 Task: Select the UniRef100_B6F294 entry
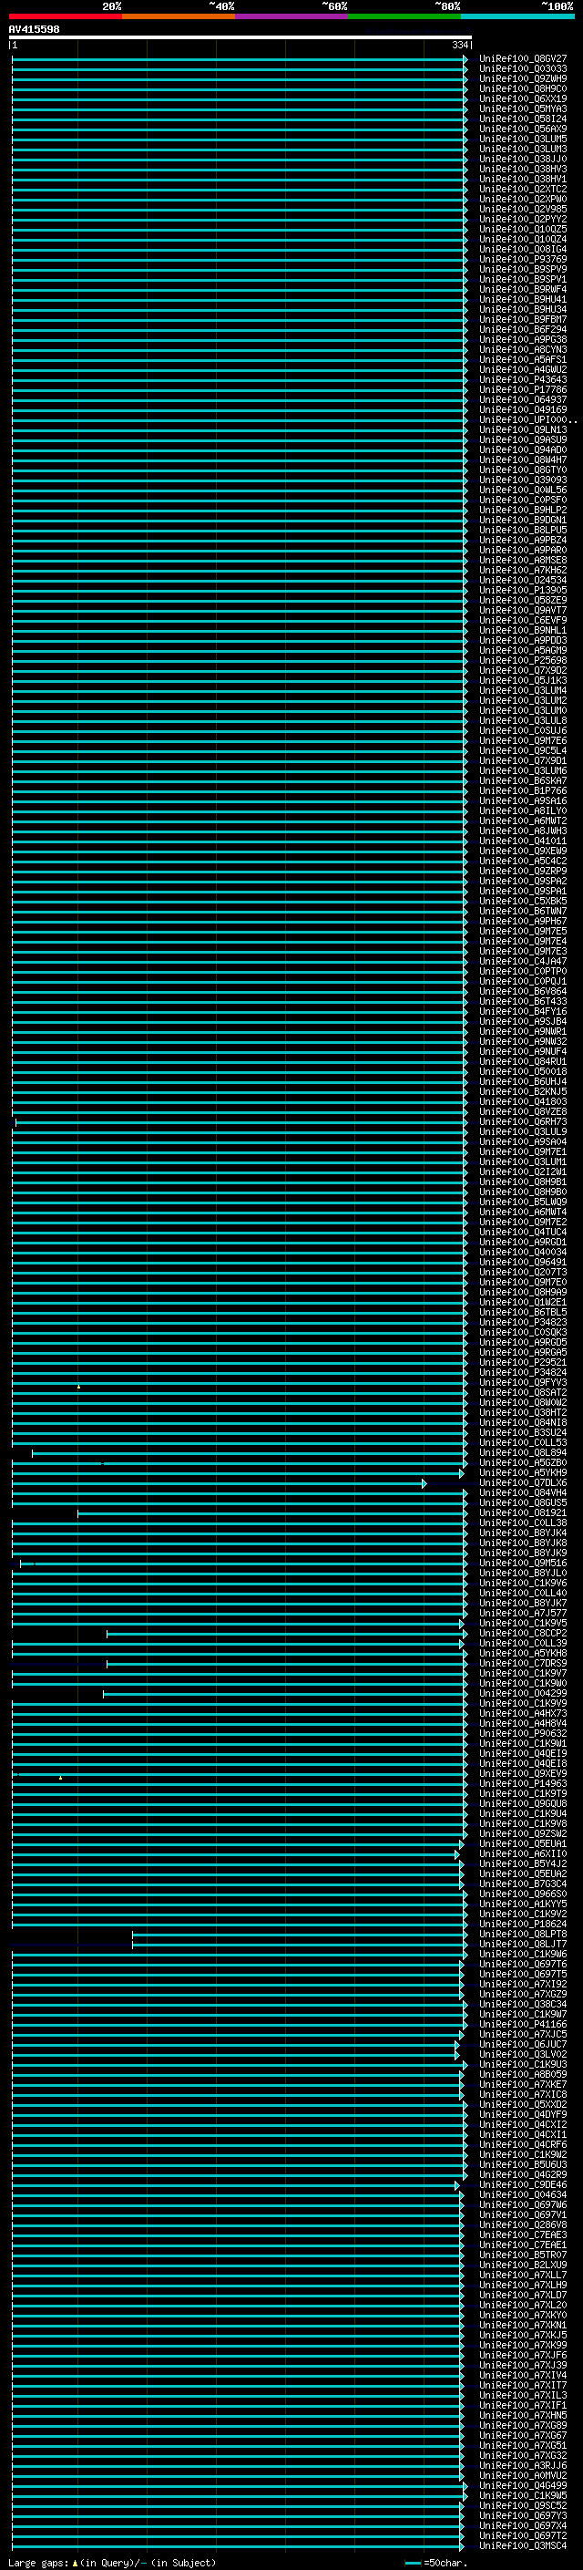point(523,329)
